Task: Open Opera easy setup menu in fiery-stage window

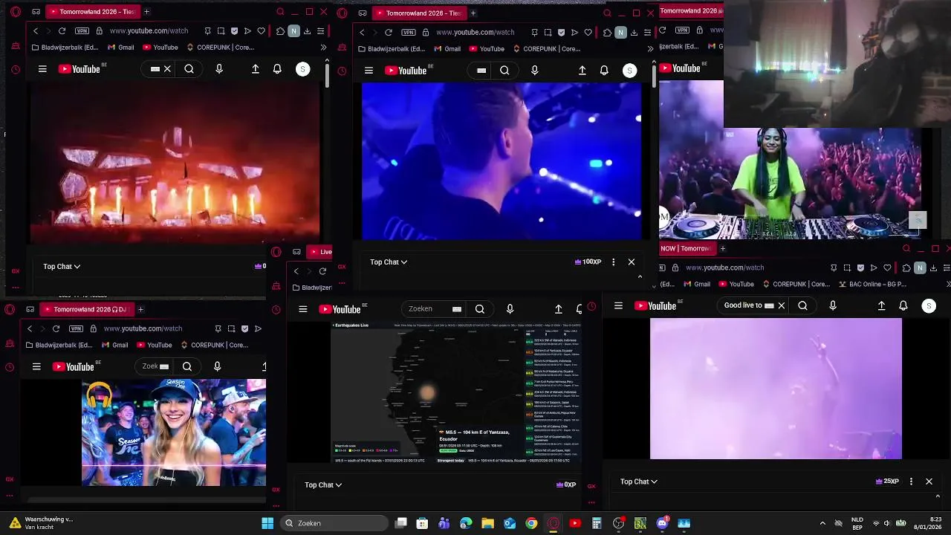Action: [x=320, y=31]
